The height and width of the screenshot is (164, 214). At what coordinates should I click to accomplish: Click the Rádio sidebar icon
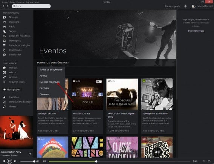pyautogui.click(x=5, y=26)
